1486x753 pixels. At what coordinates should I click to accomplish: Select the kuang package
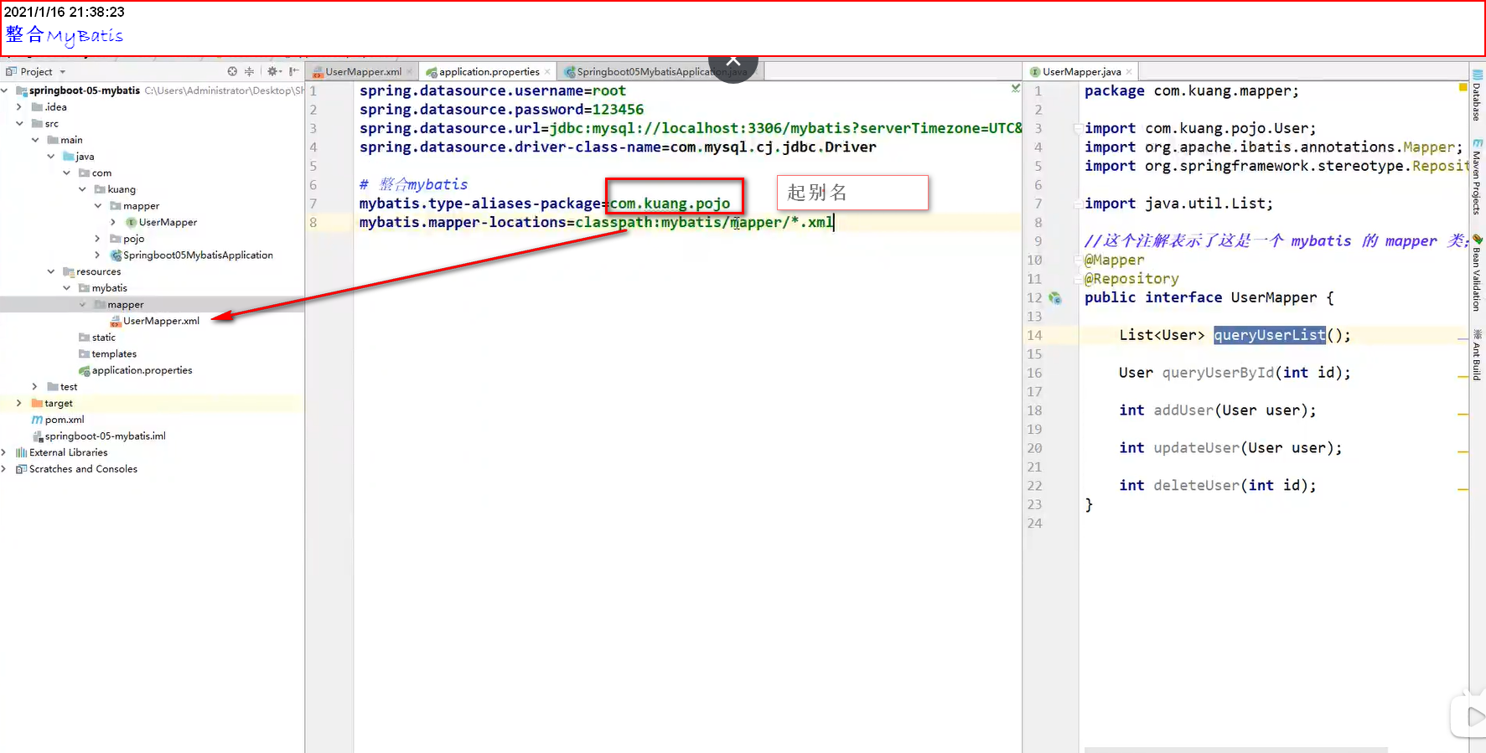(x=122, y=189)
